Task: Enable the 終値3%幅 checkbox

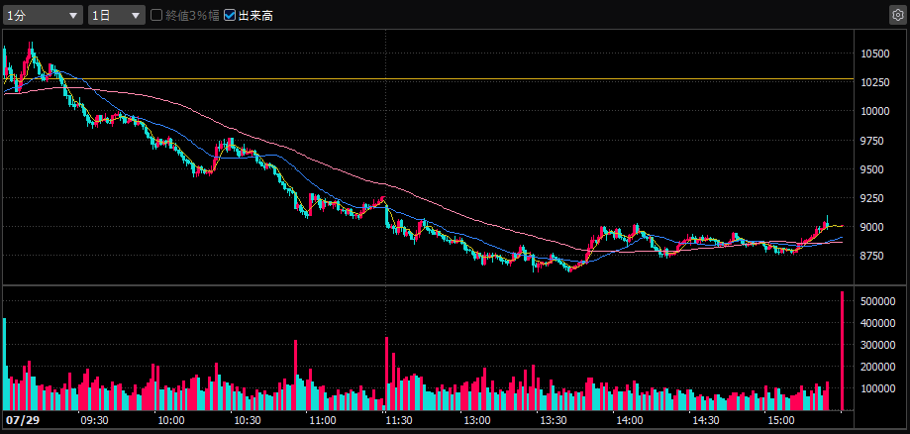Action: coord(156,16)
